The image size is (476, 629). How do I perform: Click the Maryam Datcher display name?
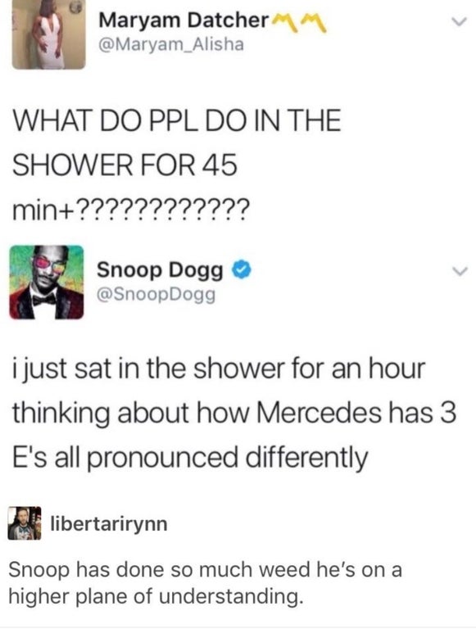(183, 20)
